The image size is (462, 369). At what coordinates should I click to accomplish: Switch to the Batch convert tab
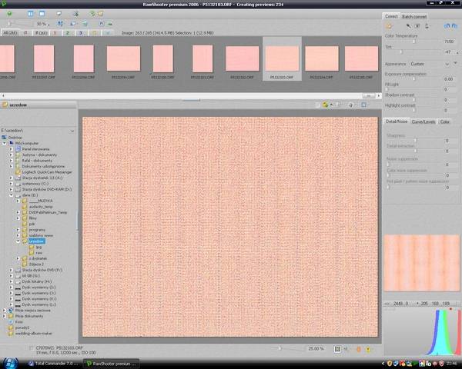coord(415,16)
